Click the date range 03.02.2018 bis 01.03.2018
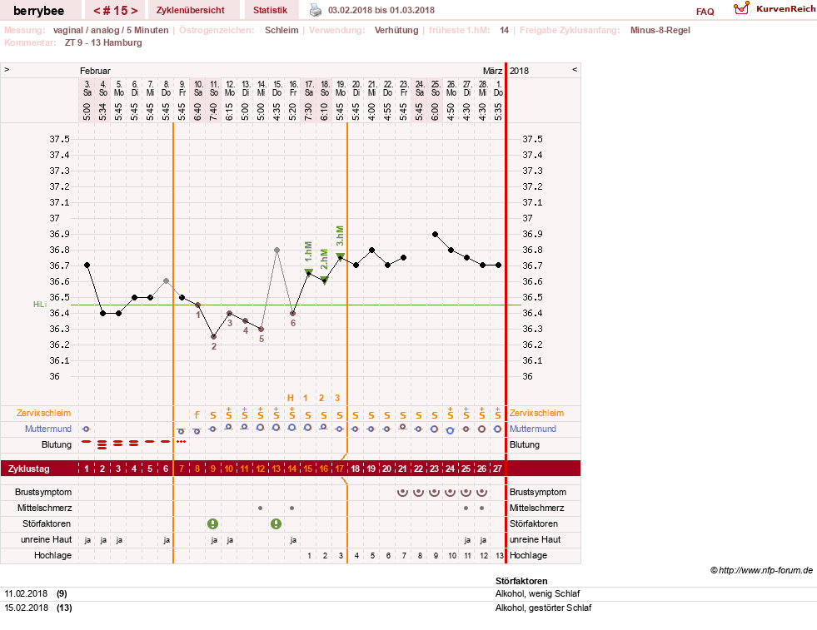The height and width of the screenshot is (630, 817). click(x=381, y=10)
